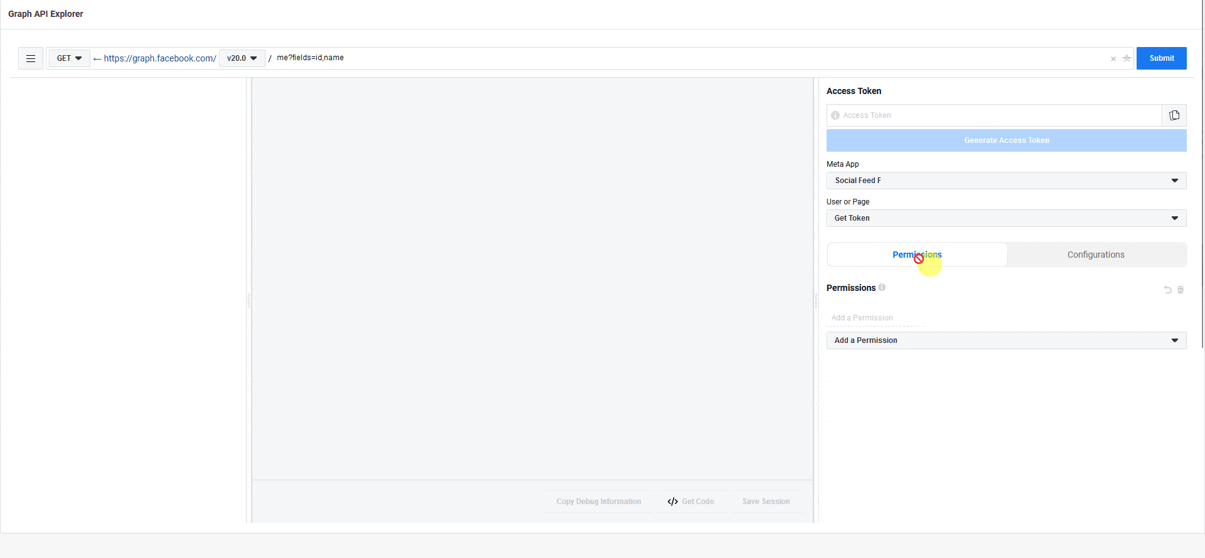Delete permissions with the trash icon
The height and width of the screenshot is (558, 1205).
coord(1181,290)
